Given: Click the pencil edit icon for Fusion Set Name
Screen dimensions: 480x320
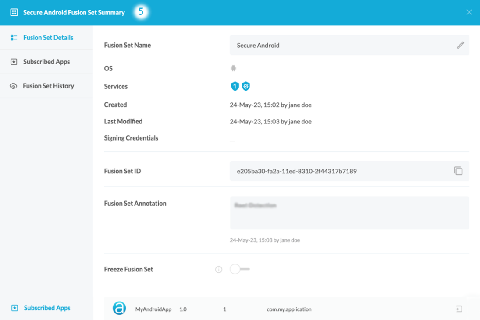Looking at the screenshot, I should coord(460,45).
